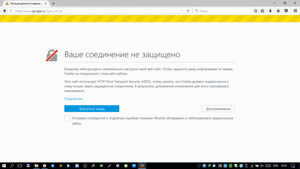Open site information icon in address bar
This screenshot has width=300, height=169.
[x=11, y=11]
